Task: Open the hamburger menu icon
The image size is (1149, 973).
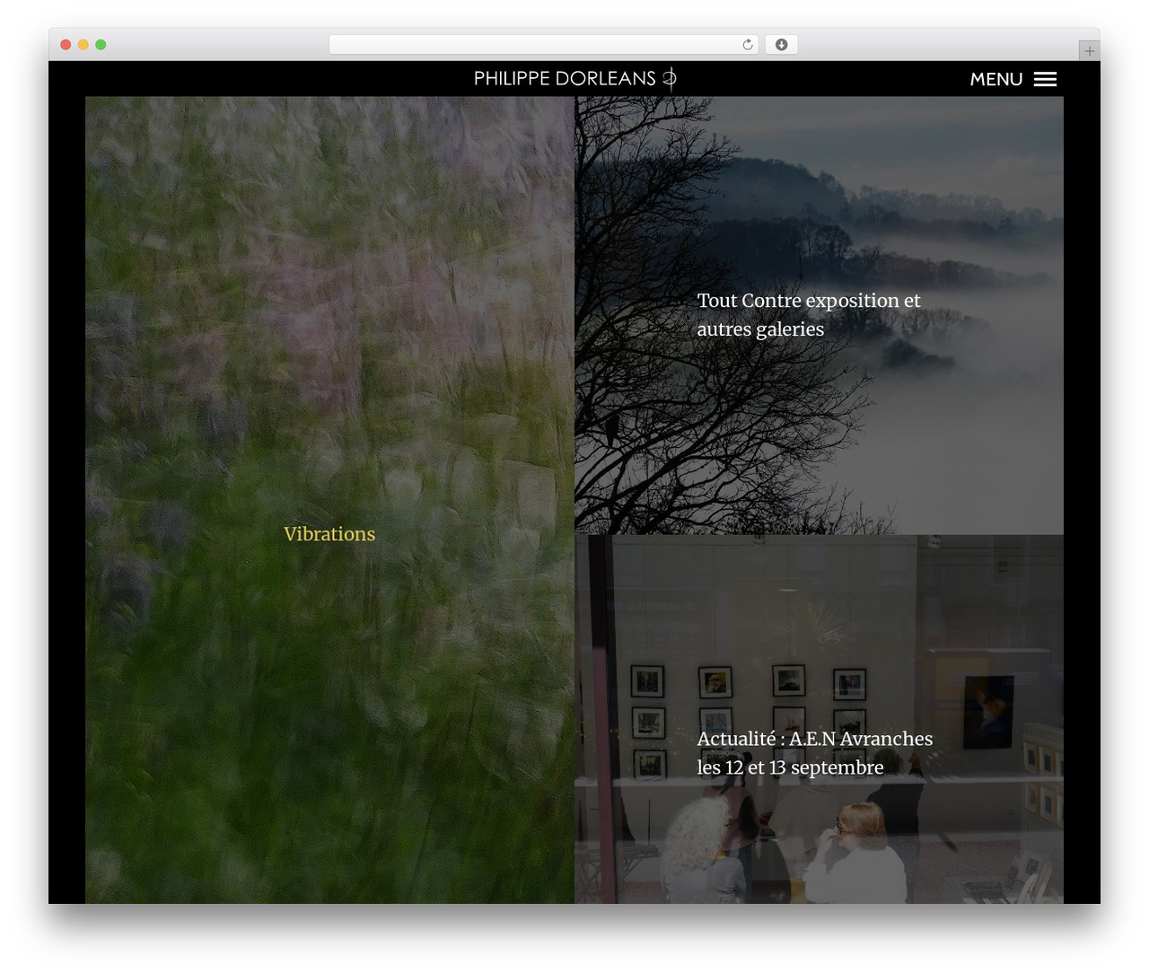Action: click(1045, 79)
